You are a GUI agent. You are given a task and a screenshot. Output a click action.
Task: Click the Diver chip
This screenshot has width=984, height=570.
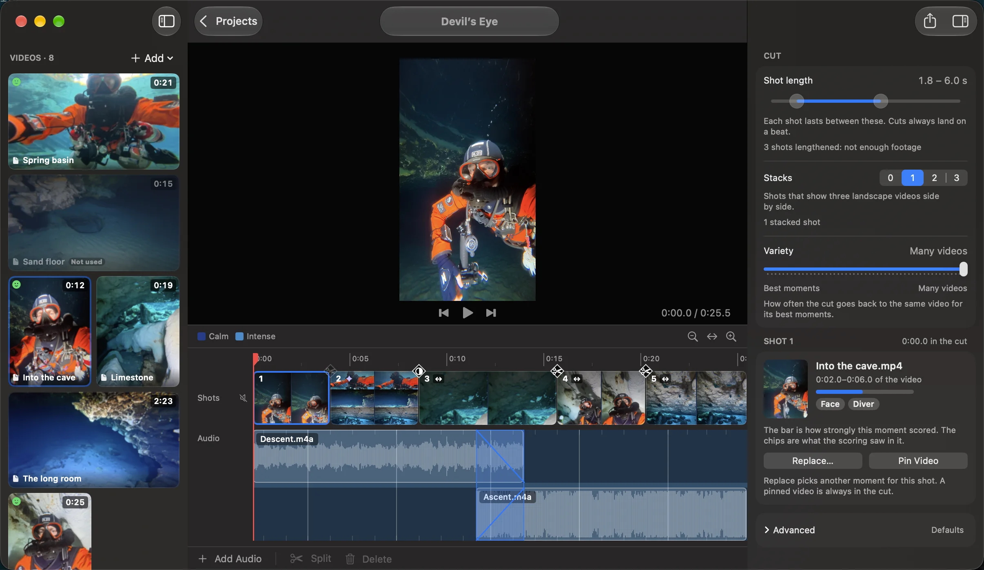(x=864, y=404)
